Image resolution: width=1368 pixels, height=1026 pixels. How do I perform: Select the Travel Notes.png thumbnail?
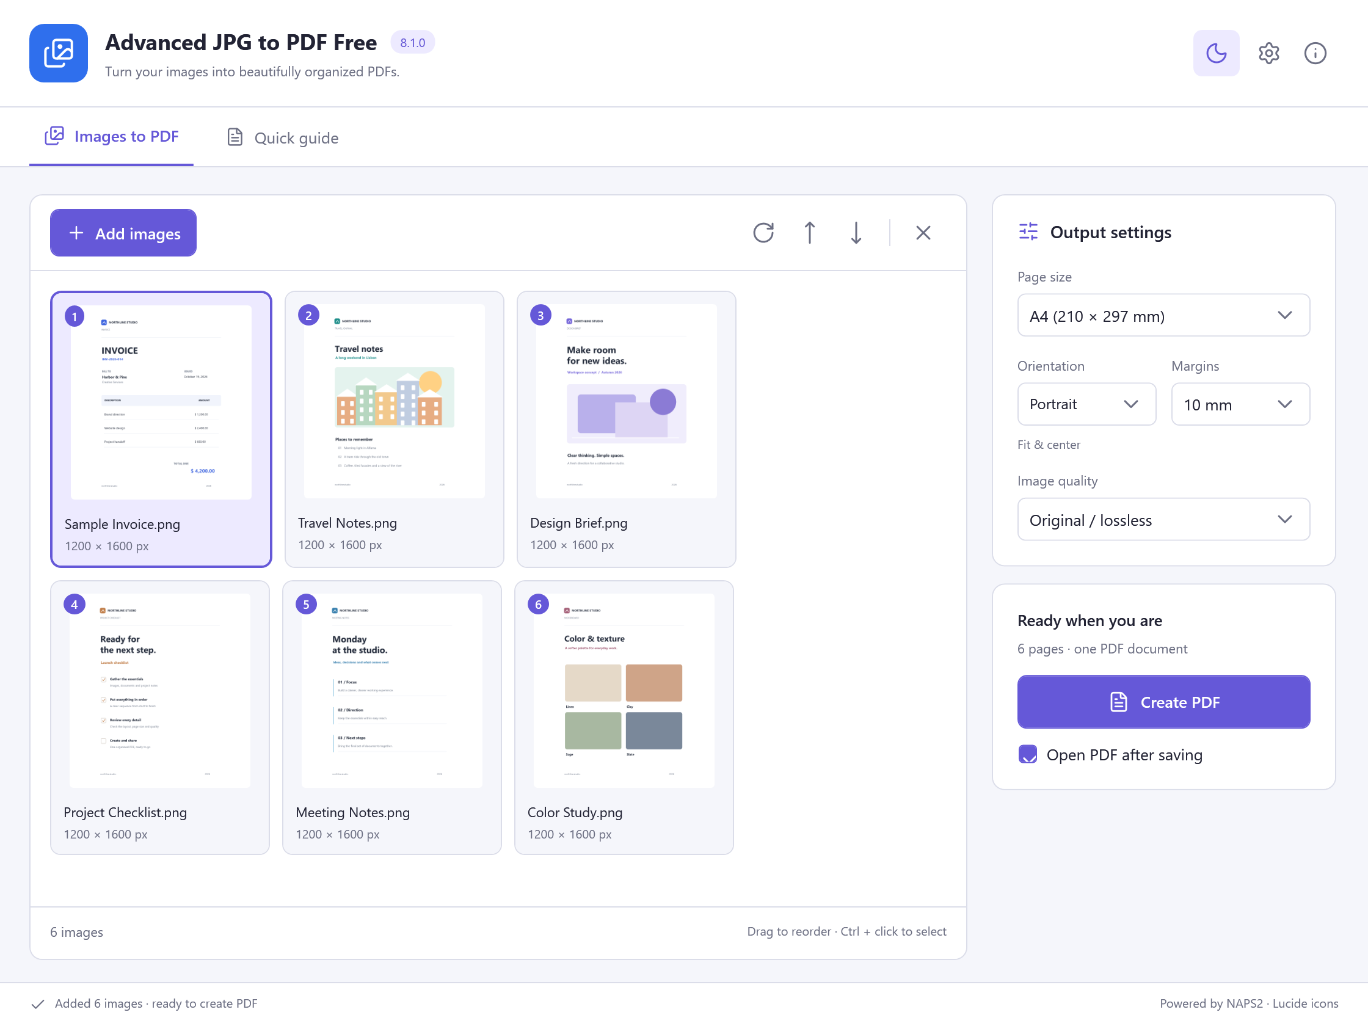point(394,429)
